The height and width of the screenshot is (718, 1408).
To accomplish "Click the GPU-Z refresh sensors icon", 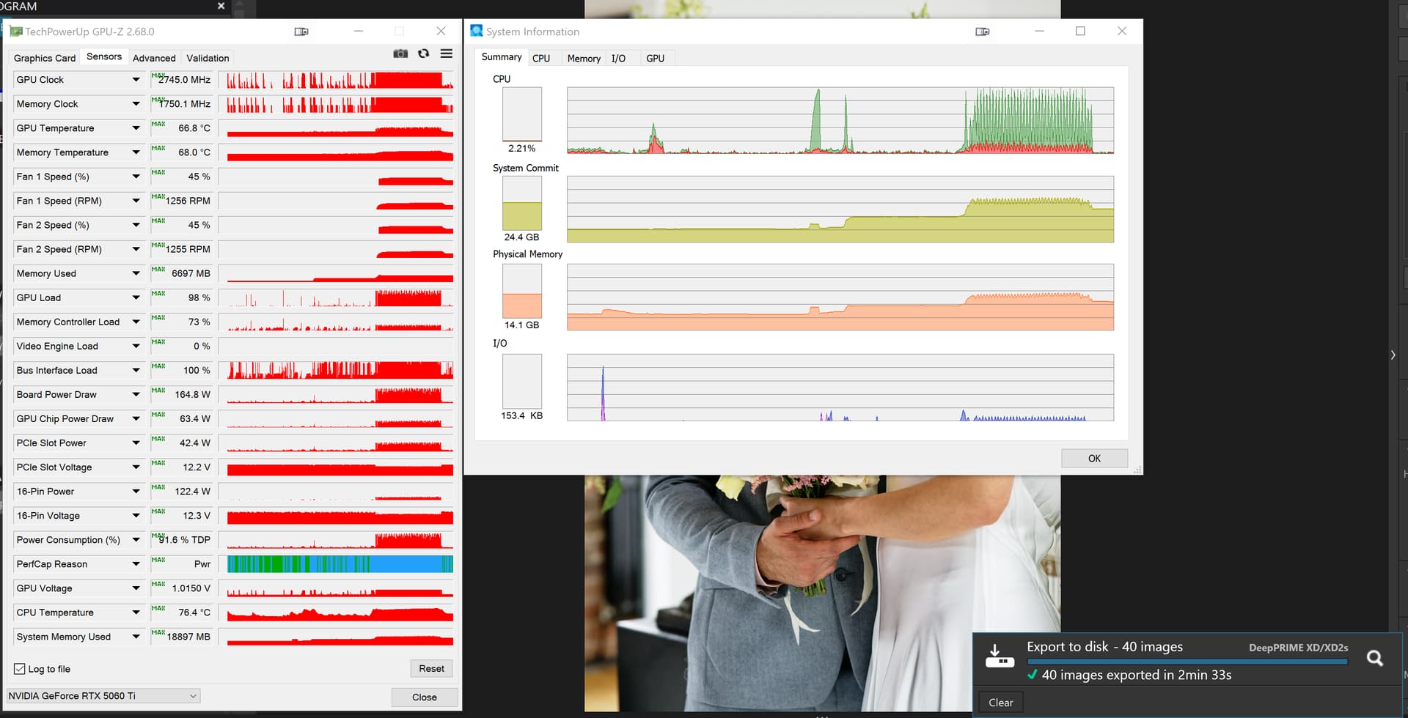I will pyautogui.click(x=423, y=54).
